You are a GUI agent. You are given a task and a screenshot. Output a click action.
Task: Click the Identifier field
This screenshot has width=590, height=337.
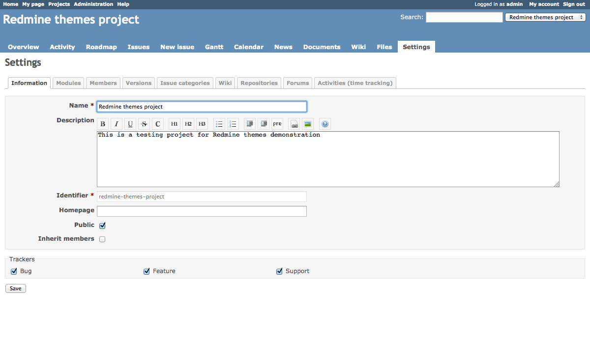coord(202,197)
